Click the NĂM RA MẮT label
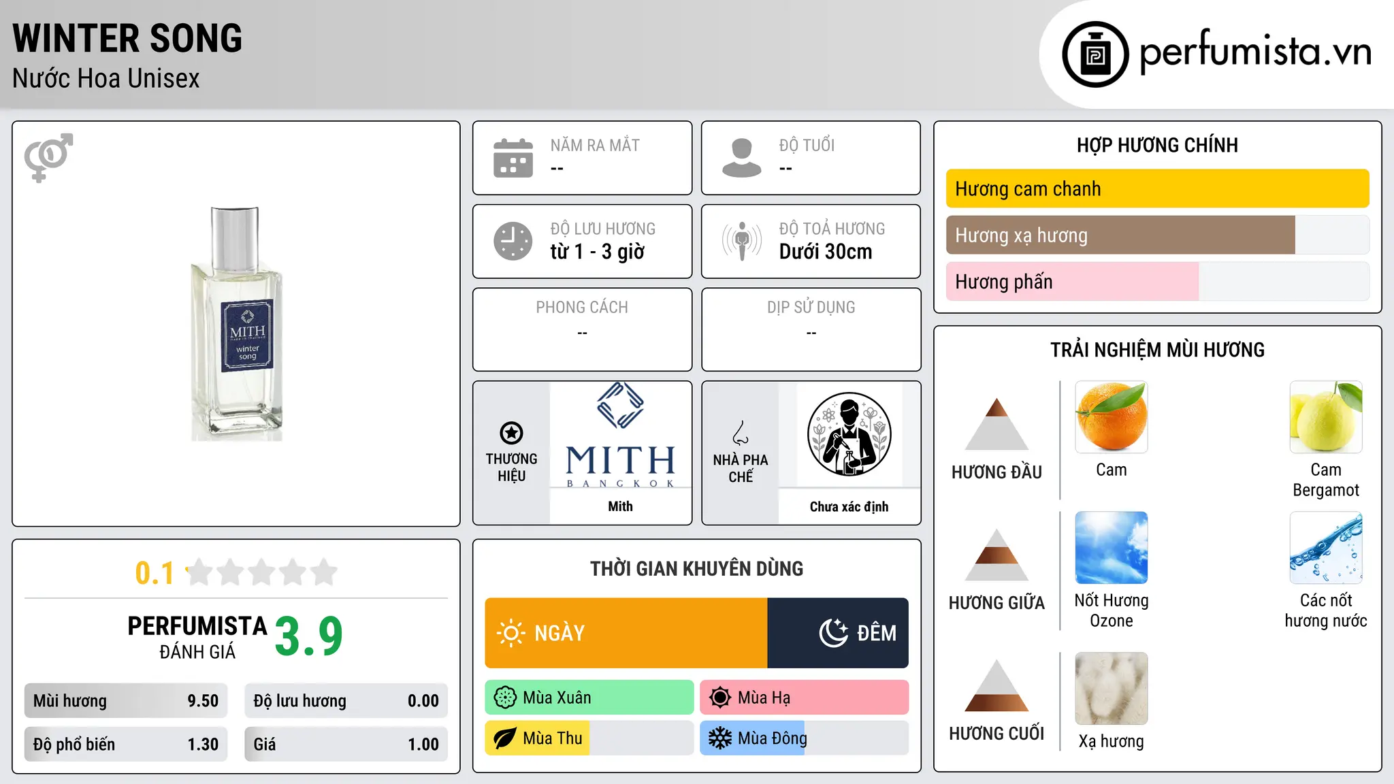The image size is (1394, 784). tap(596, 146)
